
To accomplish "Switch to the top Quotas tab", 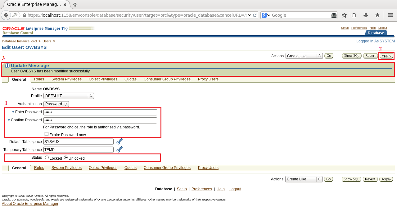I will [130, 79].
